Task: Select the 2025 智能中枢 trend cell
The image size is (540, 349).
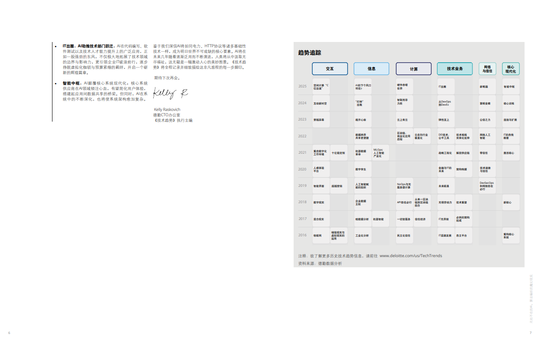Action: click(511, 87)
